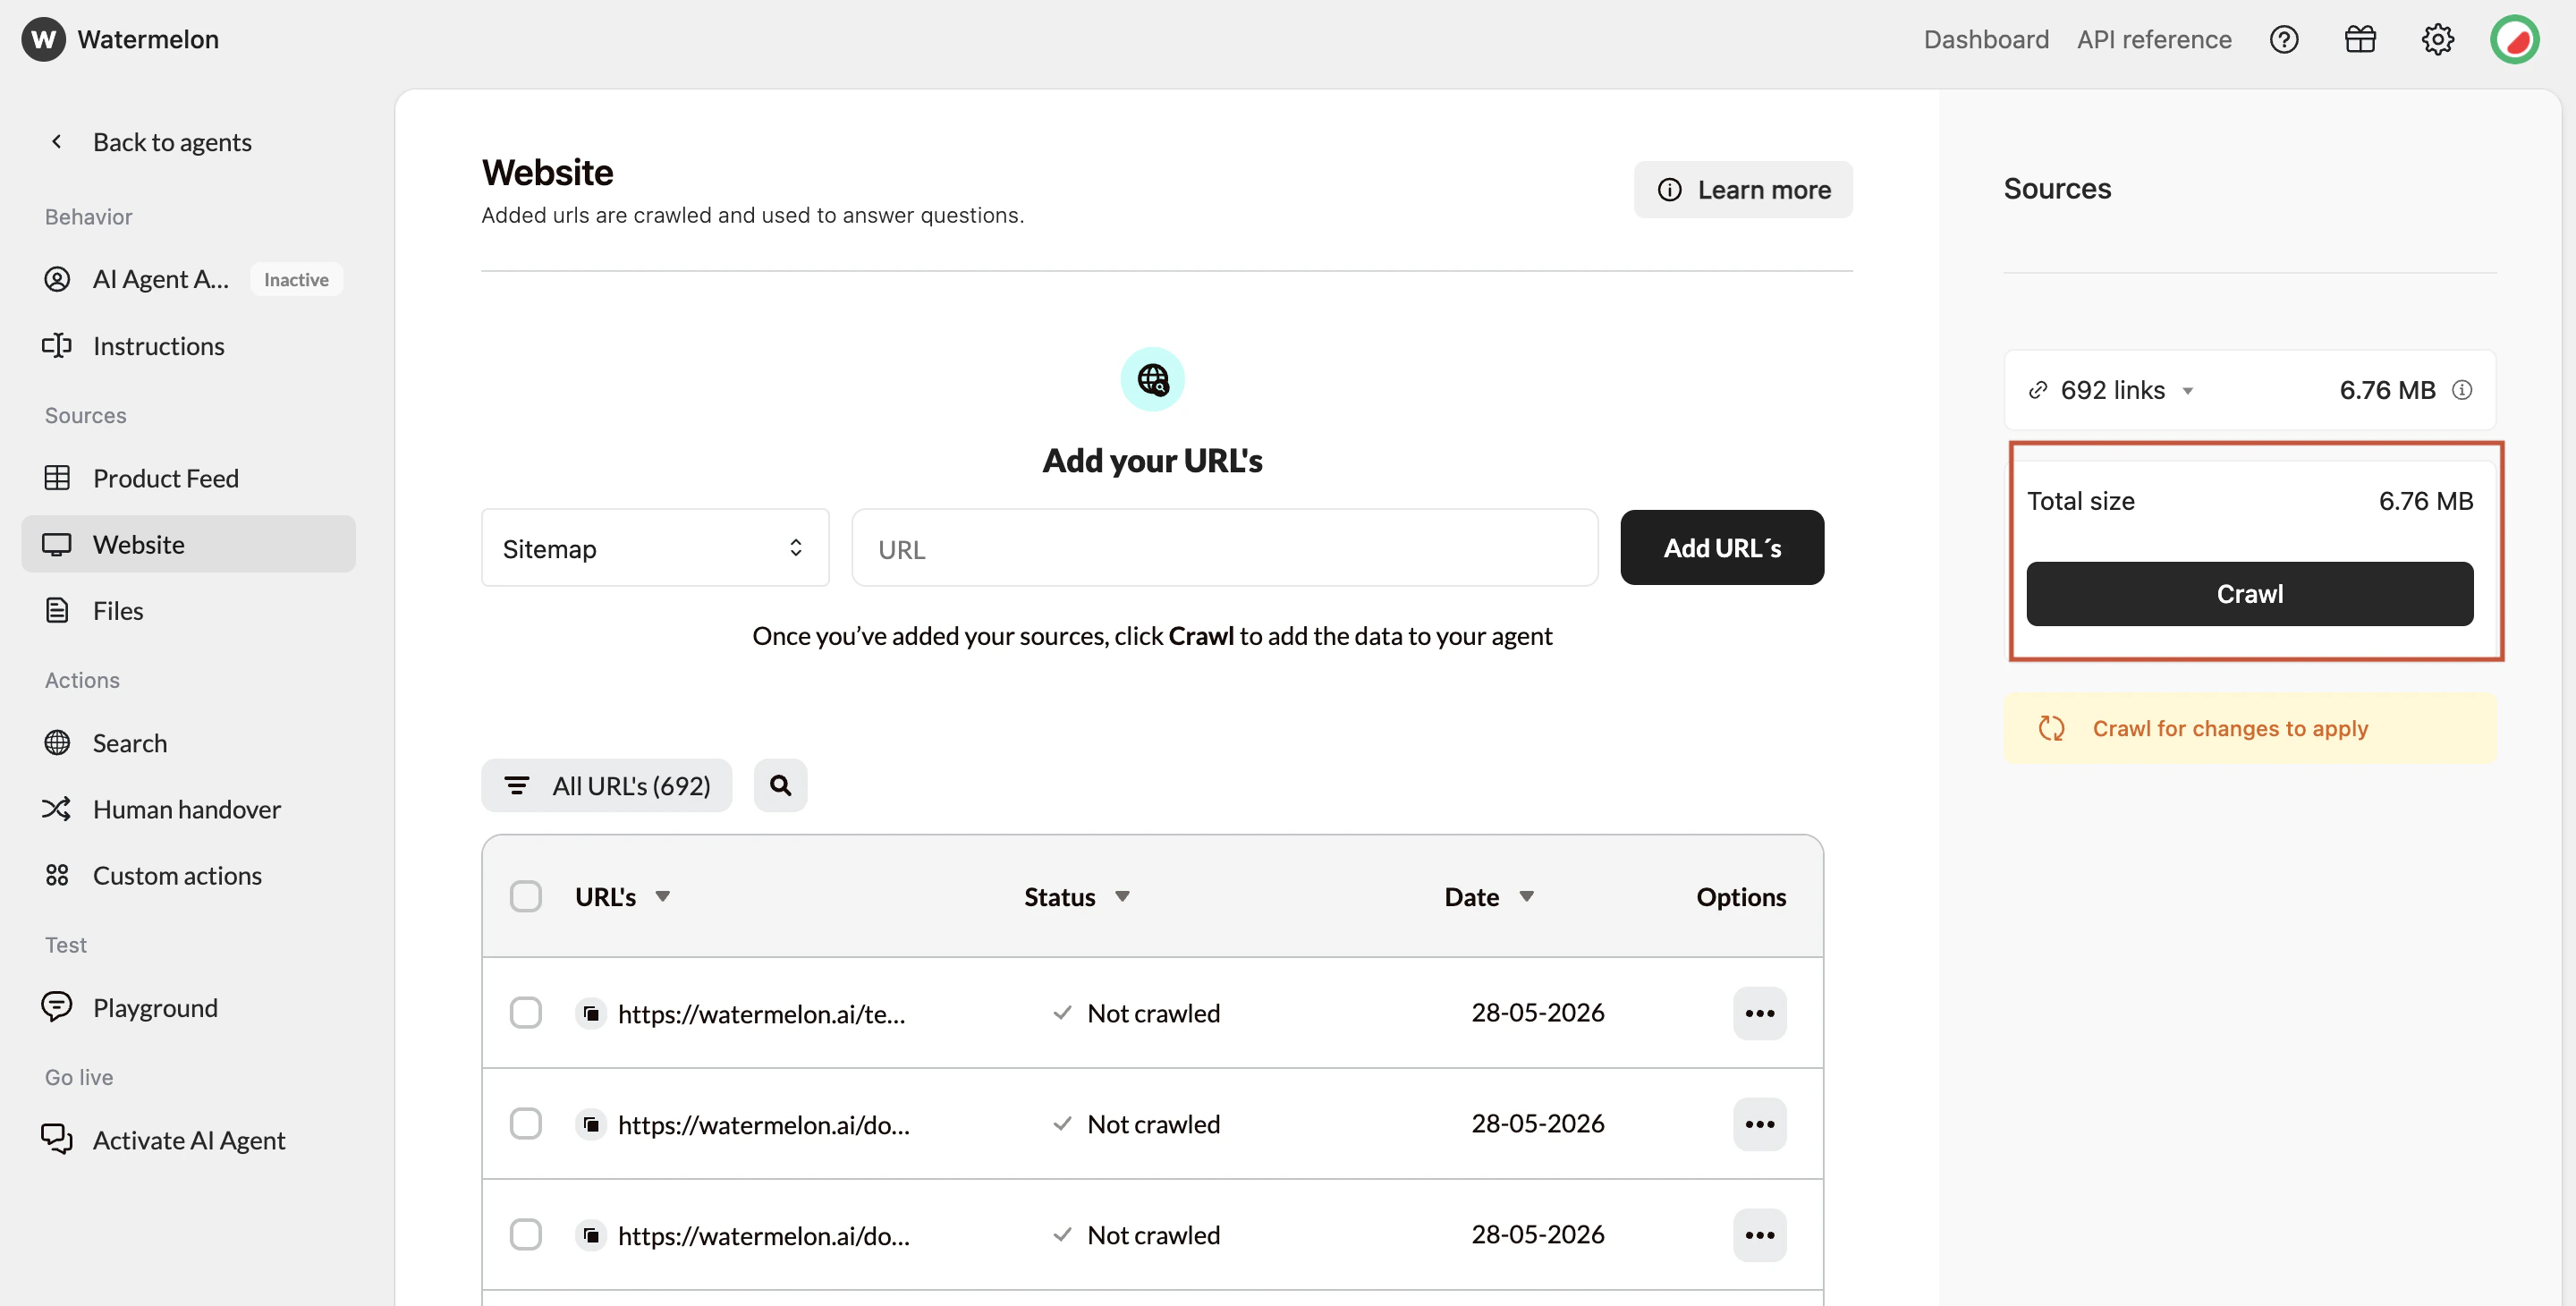
Task: Open the settings gear icon
Action: pos(2437,39)
